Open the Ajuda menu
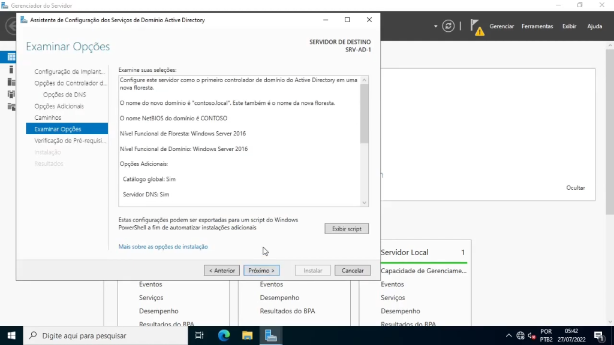 [x=594, y=26]
